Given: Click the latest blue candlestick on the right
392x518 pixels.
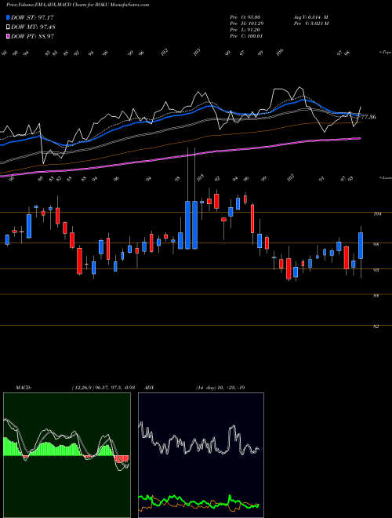Looking at the screenshot, I should [x=361, y=246].
